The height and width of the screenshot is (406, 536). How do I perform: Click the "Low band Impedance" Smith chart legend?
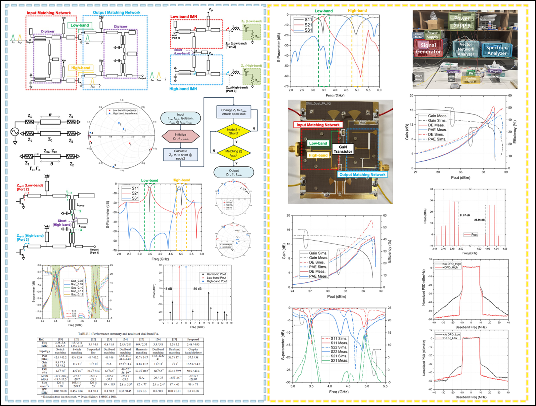pyautogui.click(x=121, y=110)
